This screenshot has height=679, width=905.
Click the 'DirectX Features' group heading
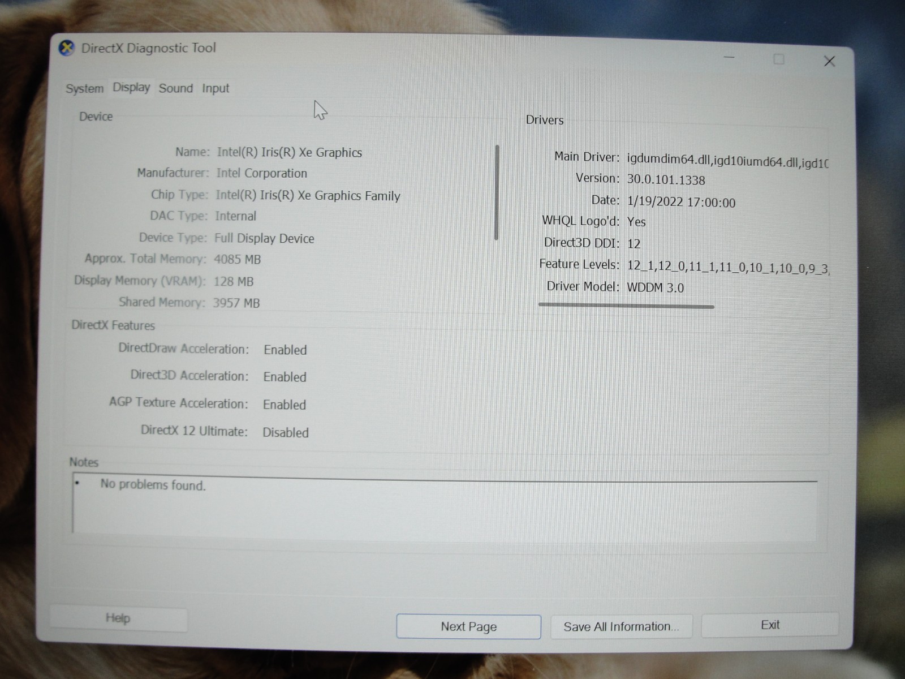click(x=113, y=325)
